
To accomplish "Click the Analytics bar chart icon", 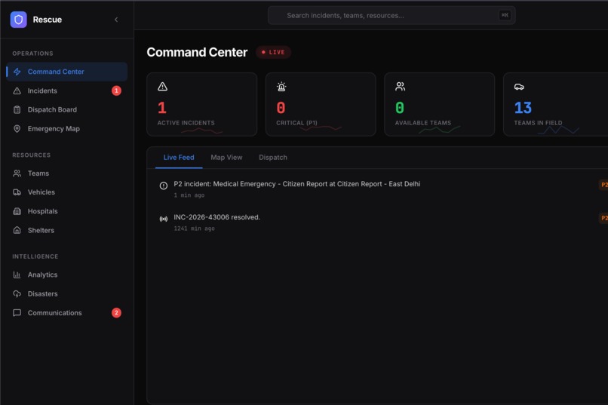I will 17,275.
